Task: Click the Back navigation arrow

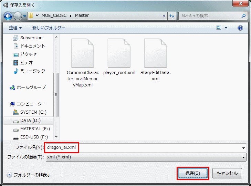Action: [8, 16]
